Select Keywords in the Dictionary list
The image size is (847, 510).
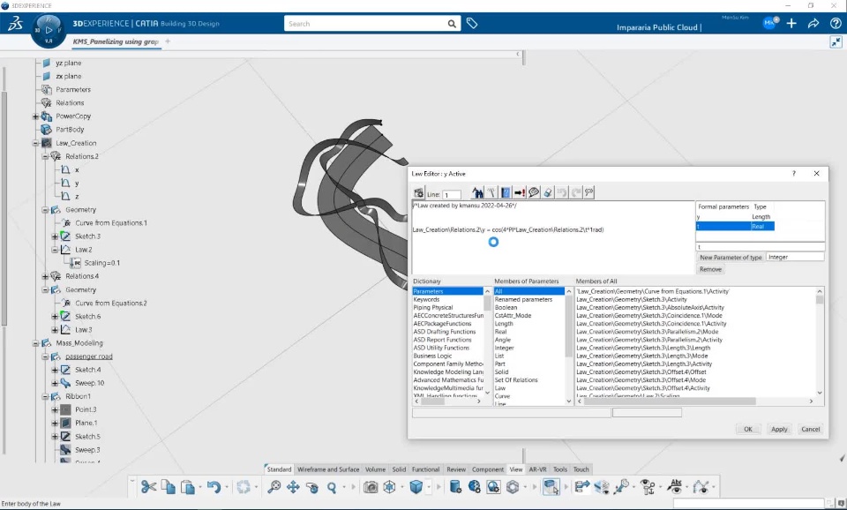click(x=426, y=299)
